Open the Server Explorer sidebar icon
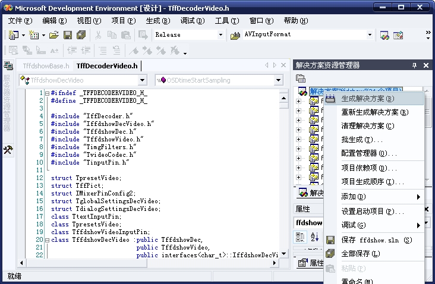This screenshot has height=284, width=435. tap(8, 66)
